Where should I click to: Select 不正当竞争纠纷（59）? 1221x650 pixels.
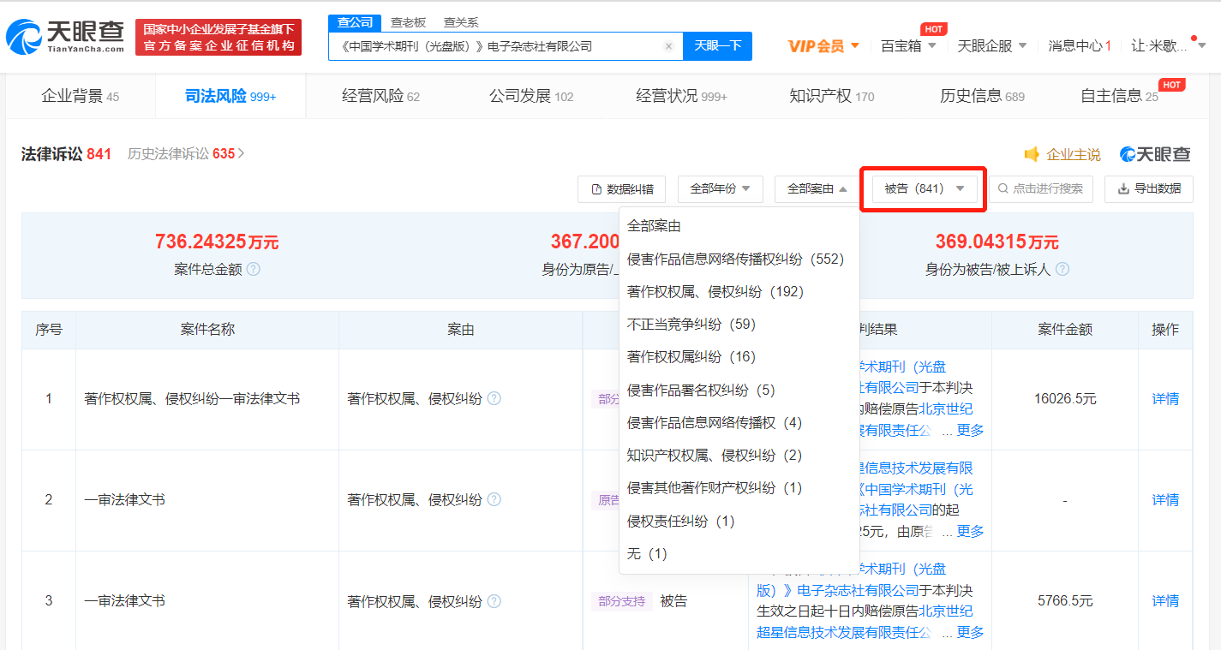pos(739,325)
